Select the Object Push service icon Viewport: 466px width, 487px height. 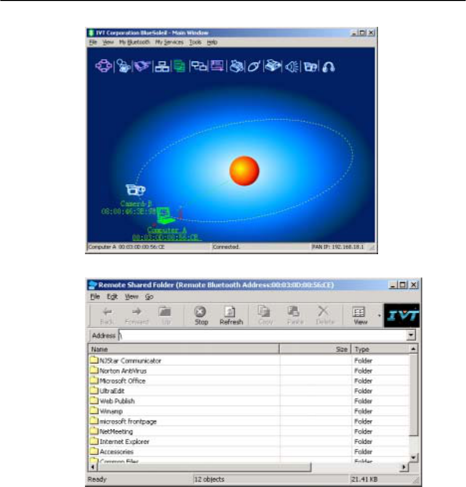coord(217,66)
